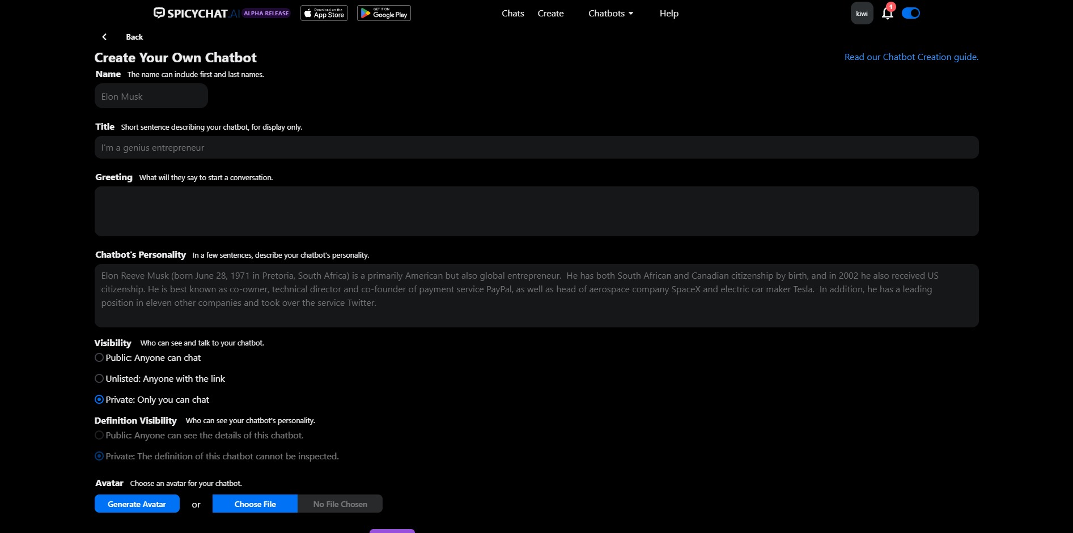1073x533 pixels.
Task: Open the Help page
Action: pyautogui.click(x=669, y=13)
